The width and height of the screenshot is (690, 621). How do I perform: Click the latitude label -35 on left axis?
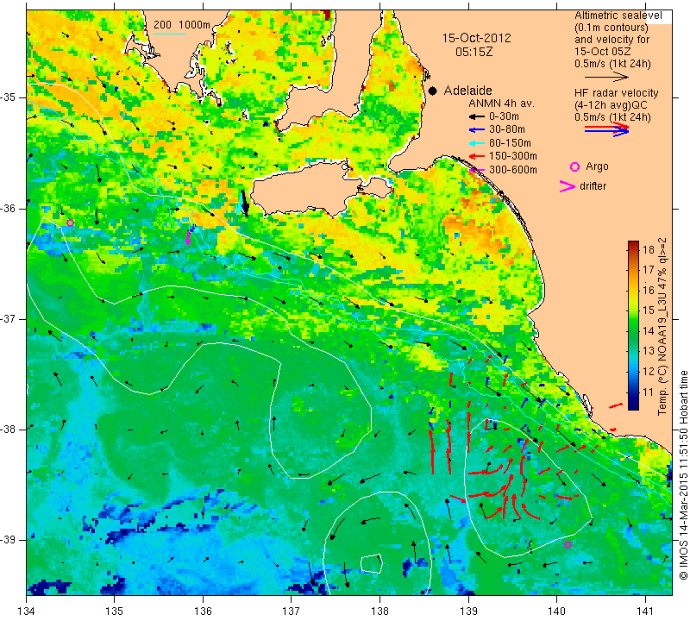pos(9,97)
